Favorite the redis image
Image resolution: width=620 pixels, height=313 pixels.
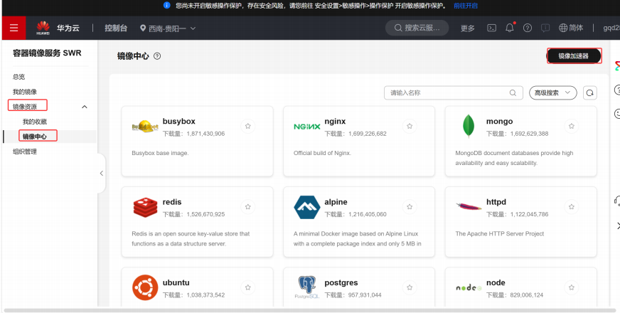(248, 207)
